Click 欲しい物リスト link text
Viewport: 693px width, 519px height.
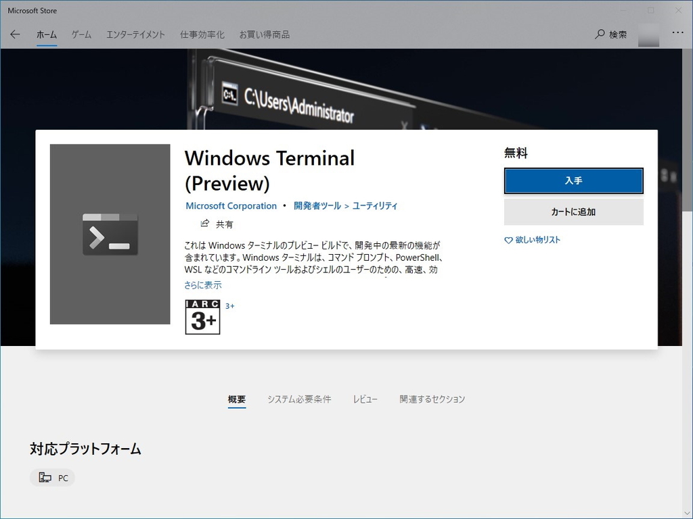pyautogui.click(x=537, y=240)
